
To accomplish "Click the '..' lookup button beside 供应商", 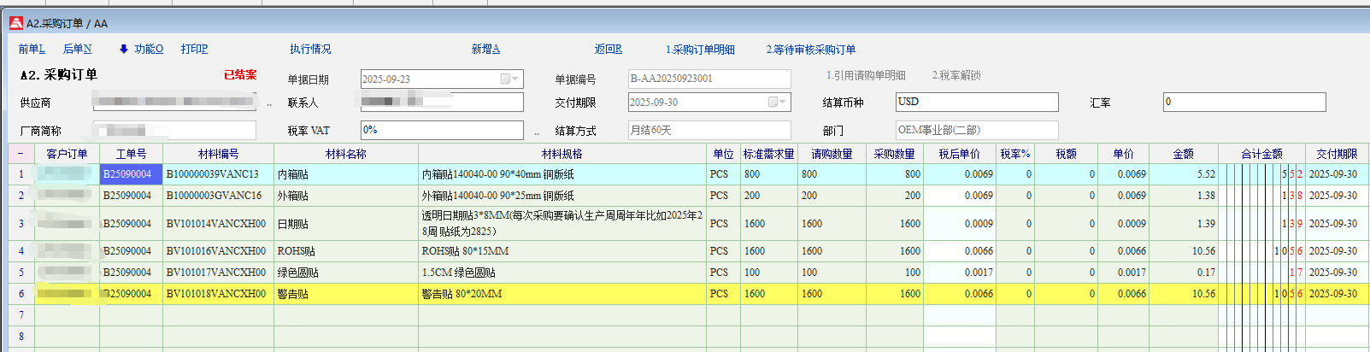I will [269, 104].
